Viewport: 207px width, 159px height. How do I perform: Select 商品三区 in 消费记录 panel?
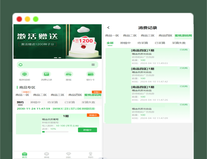tap(147, 36)
